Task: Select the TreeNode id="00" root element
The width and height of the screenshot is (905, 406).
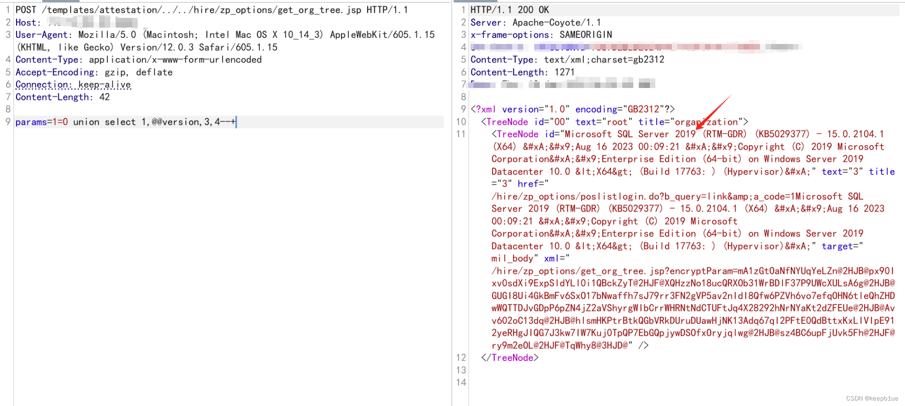Action: (615, 122)
